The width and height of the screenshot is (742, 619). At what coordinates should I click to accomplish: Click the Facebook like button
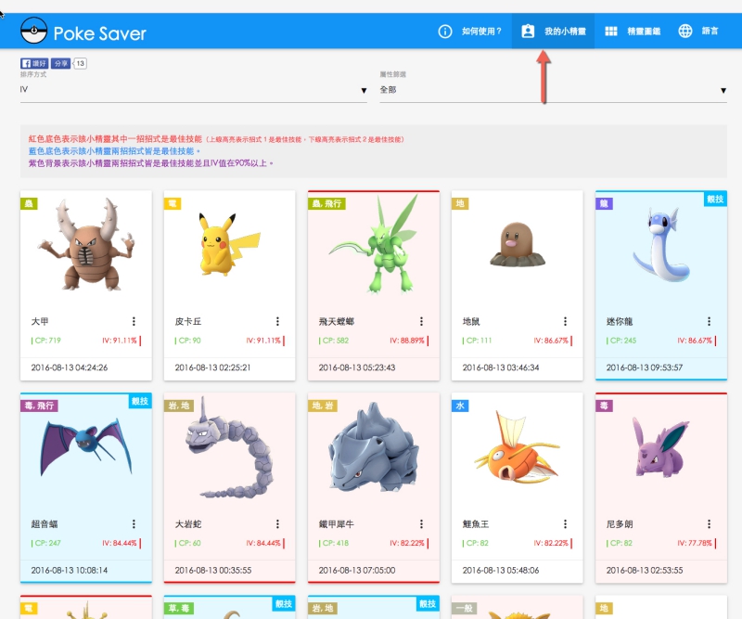coord(34,63)
